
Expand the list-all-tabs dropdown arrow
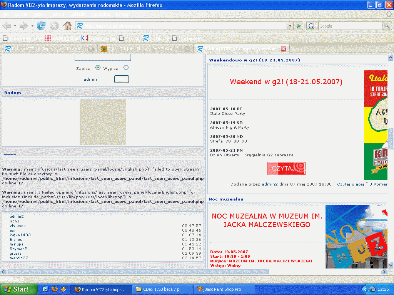click(x=391, y=49)
